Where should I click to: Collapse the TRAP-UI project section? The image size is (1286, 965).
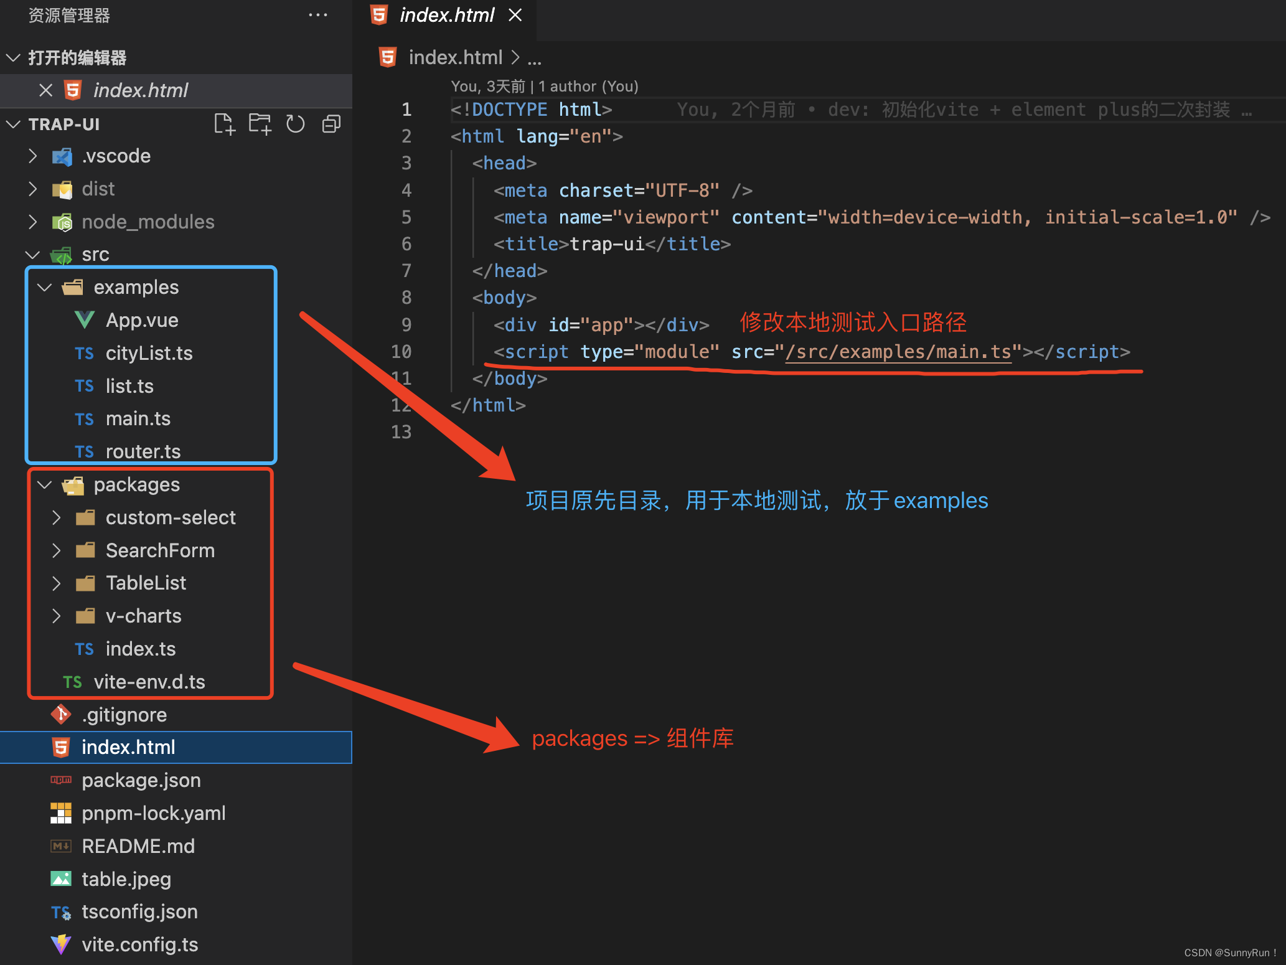coord(13,125)
